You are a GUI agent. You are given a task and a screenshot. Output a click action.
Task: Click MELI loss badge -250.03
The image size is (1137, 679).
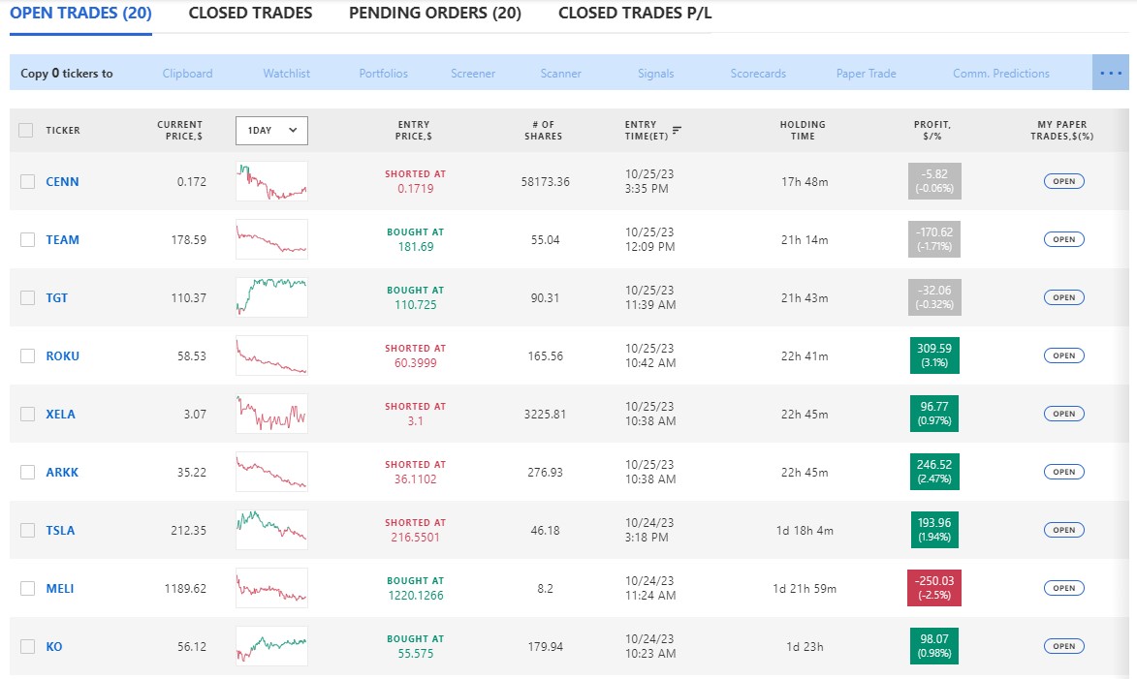934,588
